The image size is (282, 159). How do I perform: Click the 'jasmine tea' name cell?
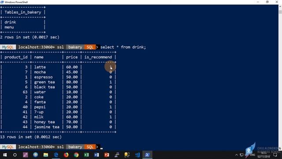coord(47,127)
